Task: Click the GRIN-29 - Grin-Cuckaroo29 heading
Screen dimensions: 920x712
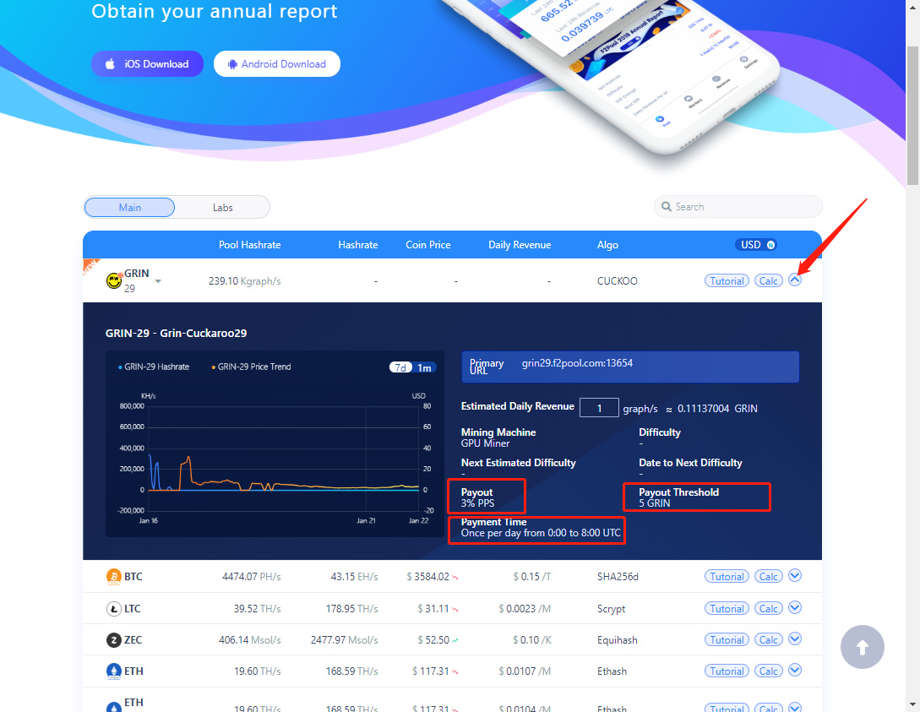Action: point(176,333)
